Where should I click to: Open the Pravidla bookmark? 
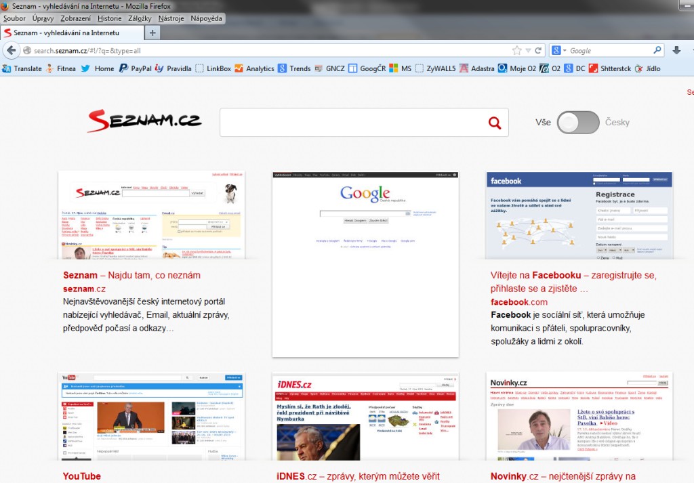click(173, 68)
